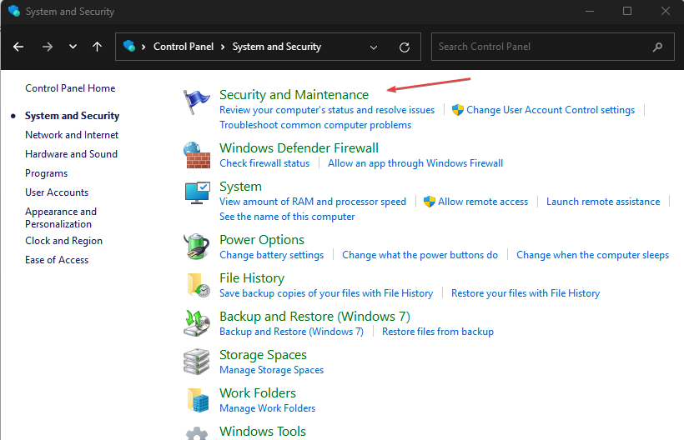Image resolution: width=684 pixels, height=440 pixels.
Task: Click Change what the power buttons do
Action: coord(420,255)
